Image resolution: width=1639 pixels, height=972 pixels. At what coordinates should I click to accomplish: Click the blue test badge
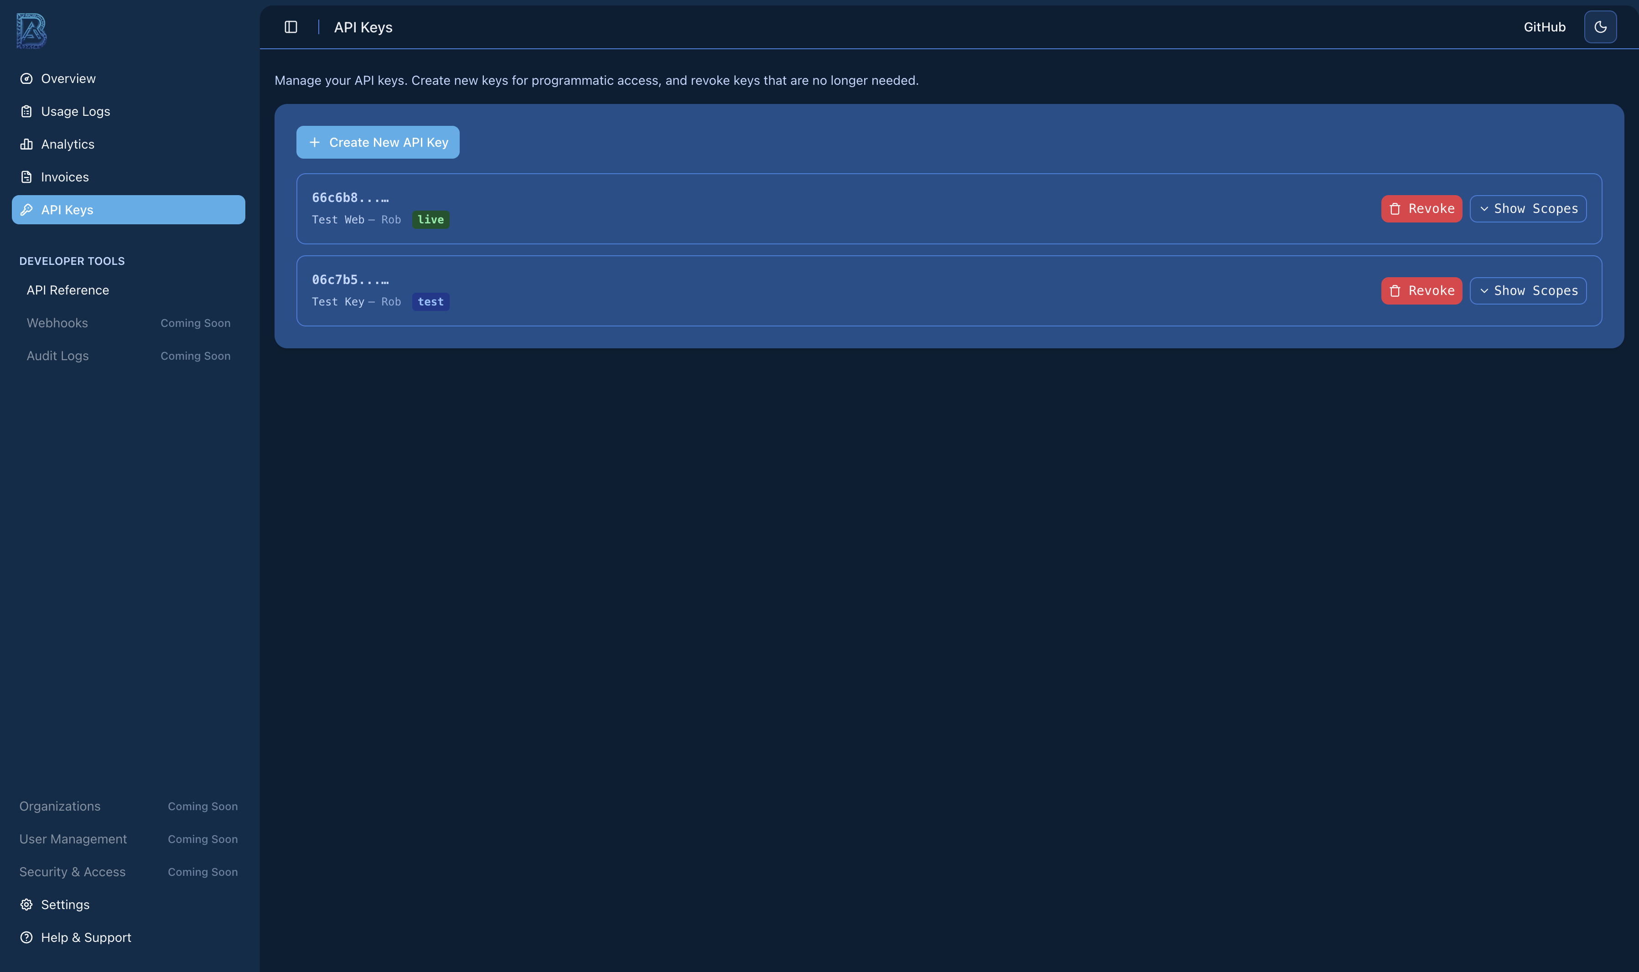[430, 302]
